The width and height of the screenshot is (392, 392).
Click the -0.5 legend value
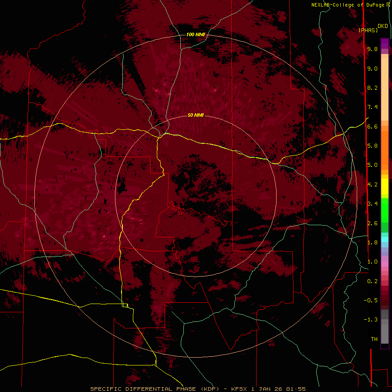(371, 300)
